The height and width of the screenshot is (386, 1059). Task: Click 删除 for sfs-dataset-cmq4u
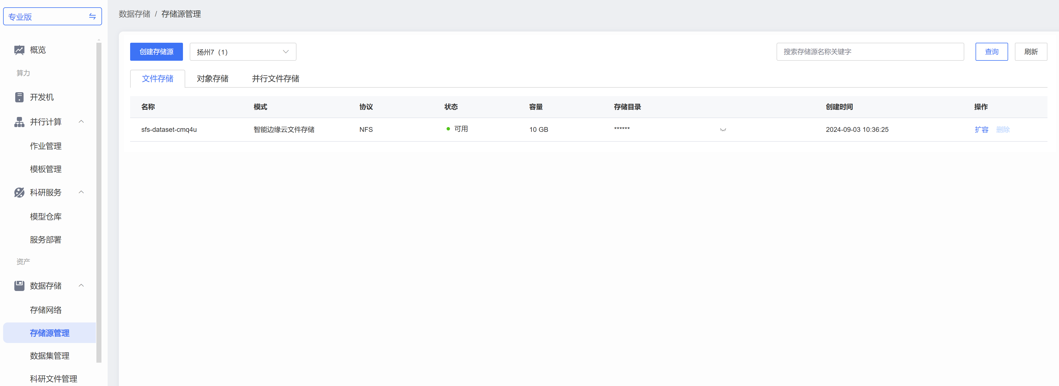[1003, 130]
